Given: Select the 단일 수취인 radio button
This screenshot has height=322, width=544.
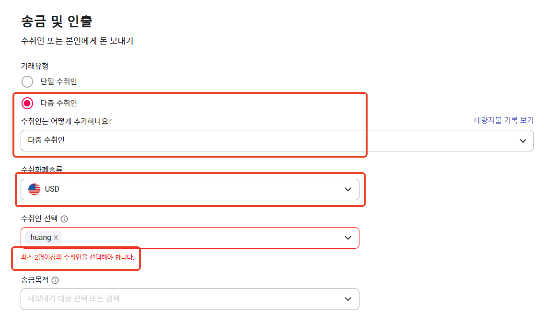Looking at the screenshot, I should [27, 82].
